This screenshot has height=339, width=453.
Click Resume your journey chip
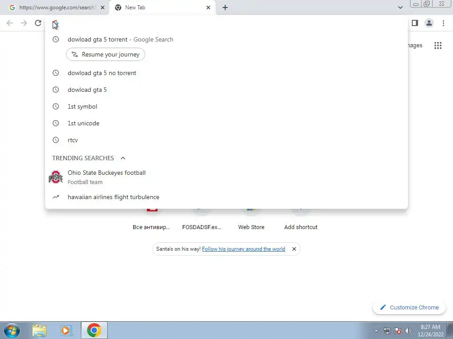click(105, 54)
